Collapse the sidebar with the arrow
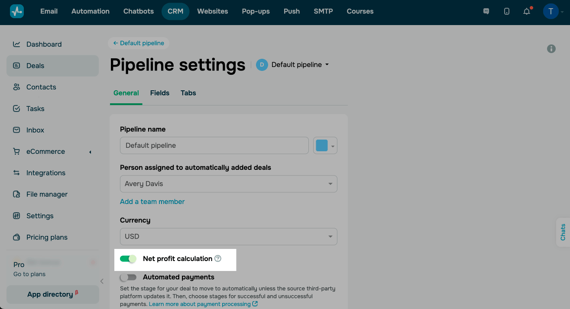The width and height of the screenshot is (570, 309). click(102, 281)
